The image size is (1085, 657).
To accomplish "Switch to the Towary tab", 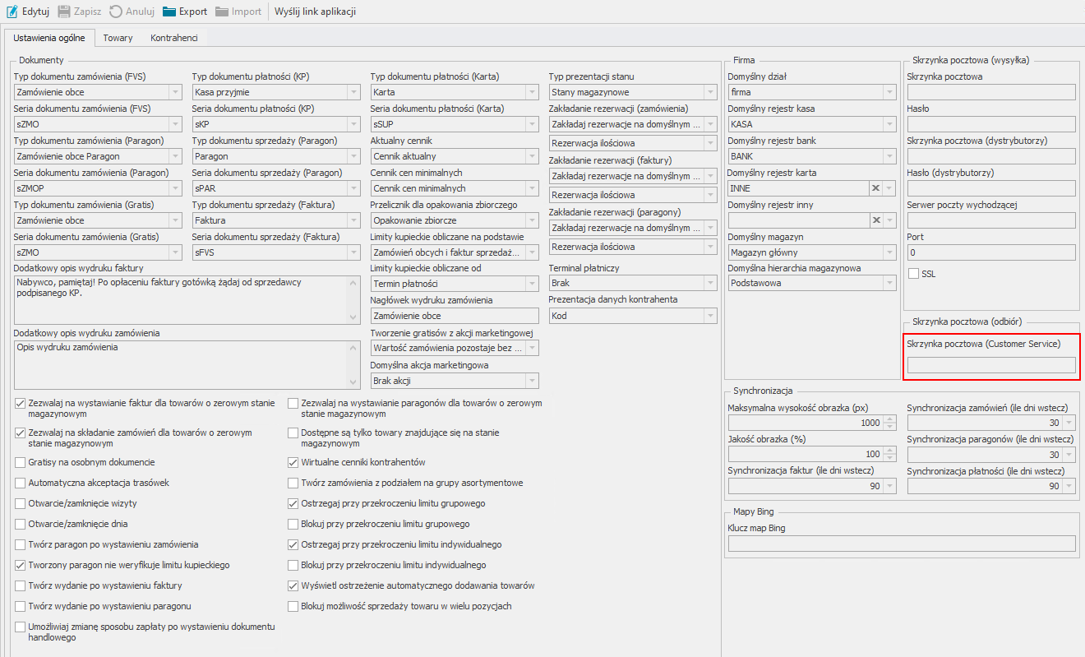I will 118,38.
